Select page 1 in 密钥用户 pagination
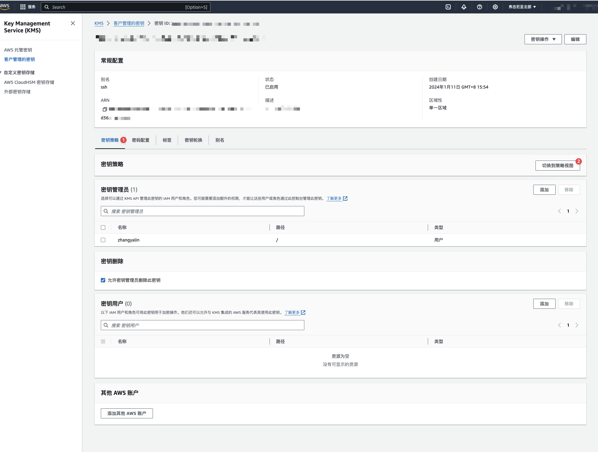 [x=568, y=325]
